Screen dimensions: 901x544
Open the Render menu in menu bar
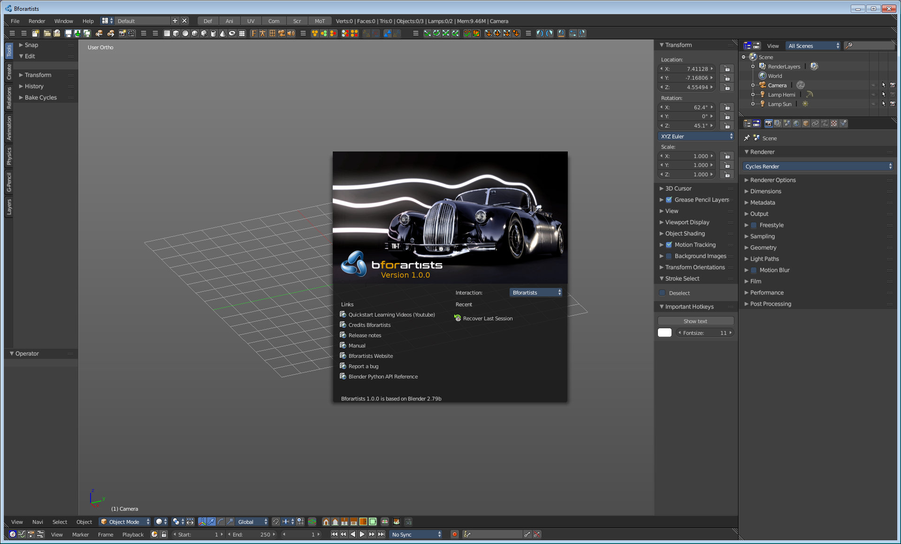[37, 21]
